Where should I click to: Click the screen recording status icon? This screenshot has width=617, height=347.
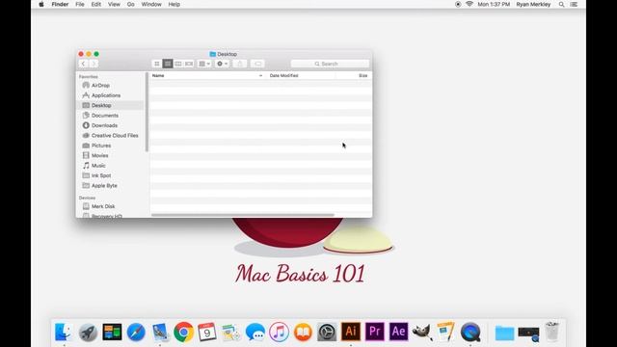(x=458, y=4)
